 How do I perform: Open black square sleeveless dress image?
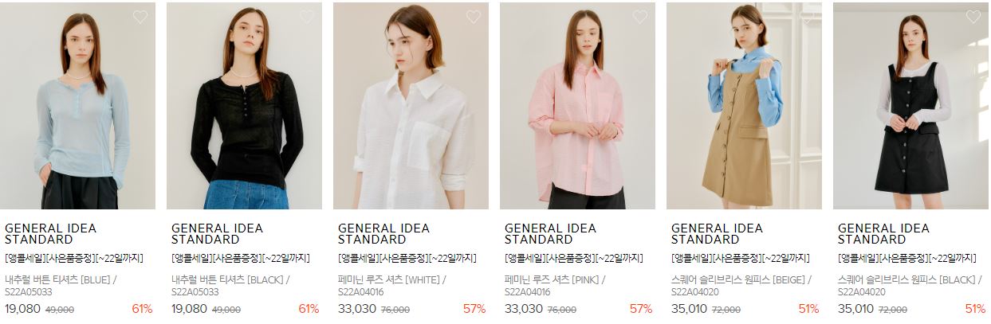910,106
